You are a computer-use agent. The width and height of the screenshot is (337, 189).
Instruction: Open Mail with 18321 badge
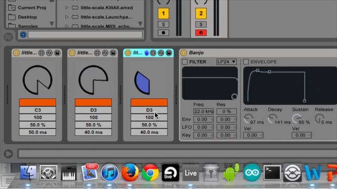click(x=90, y=173)
